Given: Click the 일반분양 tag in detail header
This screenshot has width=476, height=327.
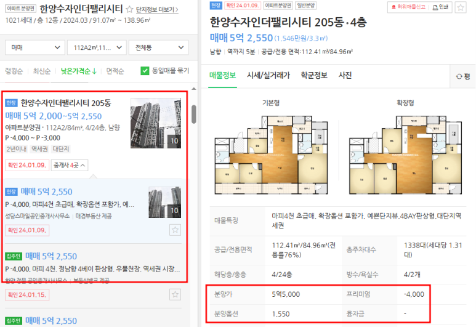Looking at the screenshot, I should (305, 6).
